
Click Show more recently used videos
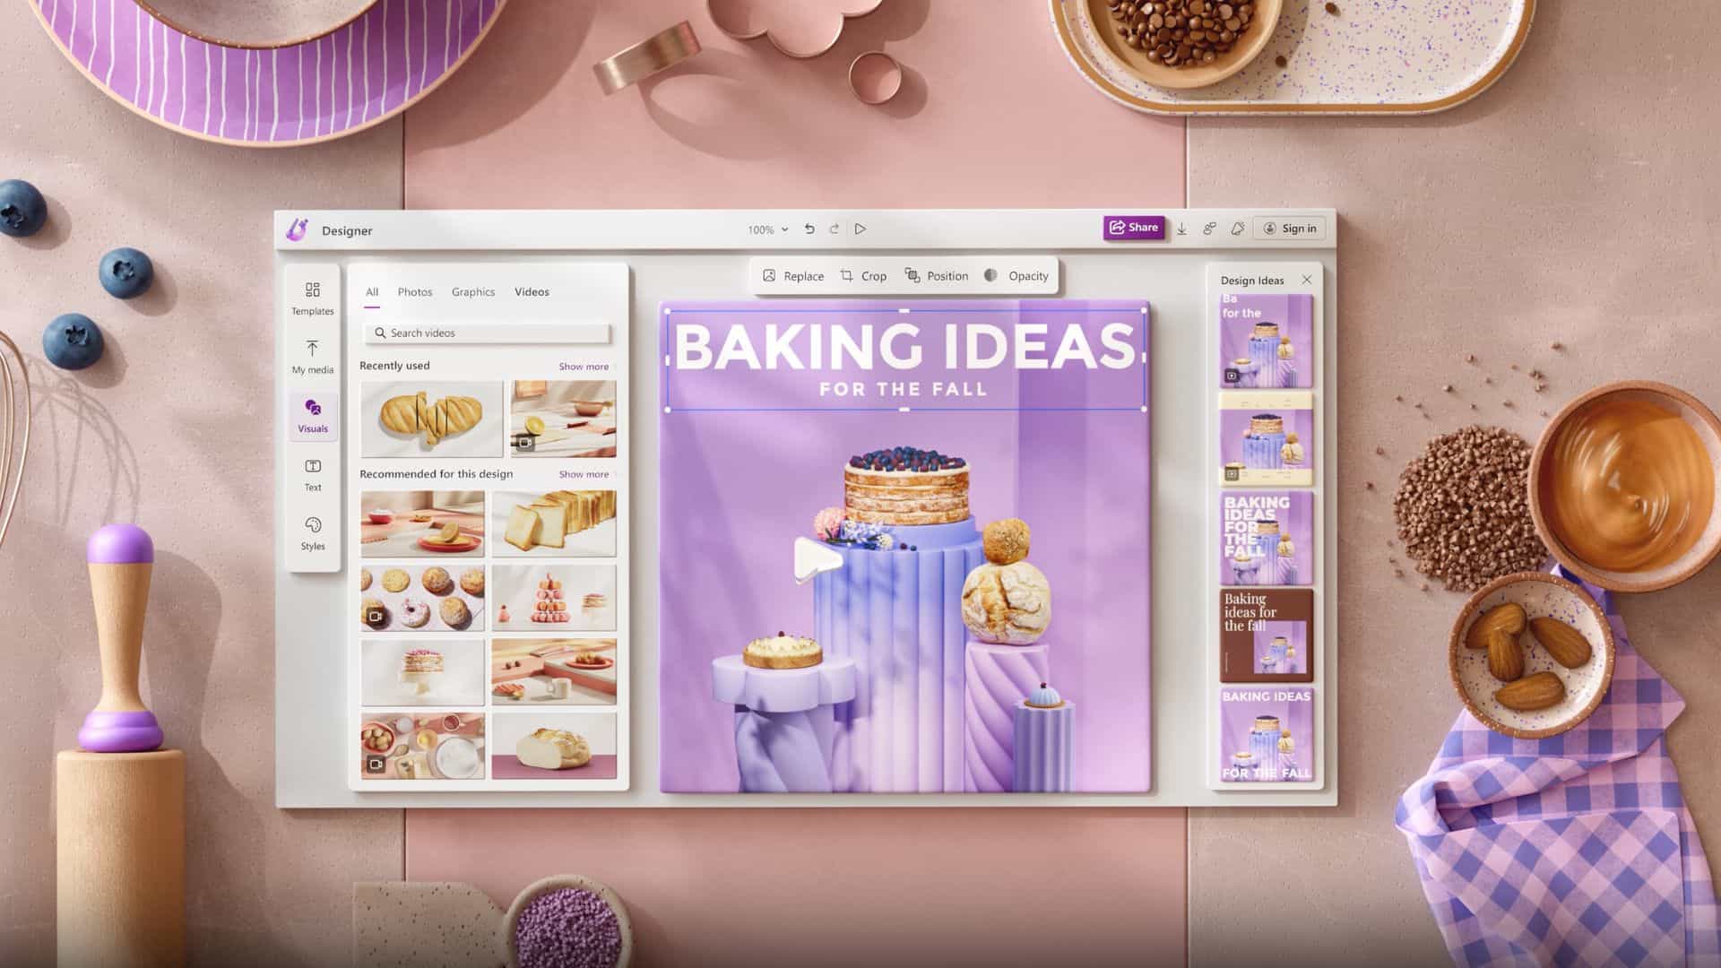click(x=584, y=365)
